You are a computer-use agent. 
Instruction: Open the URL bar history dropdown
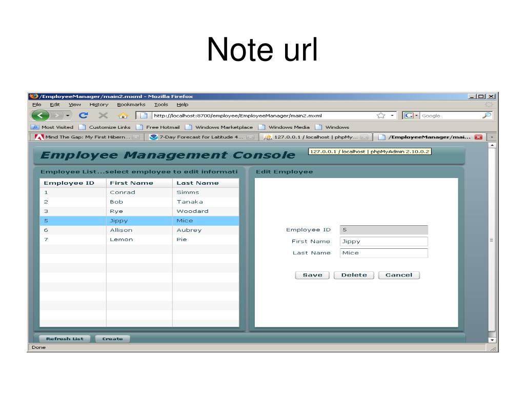click(392, 115)
